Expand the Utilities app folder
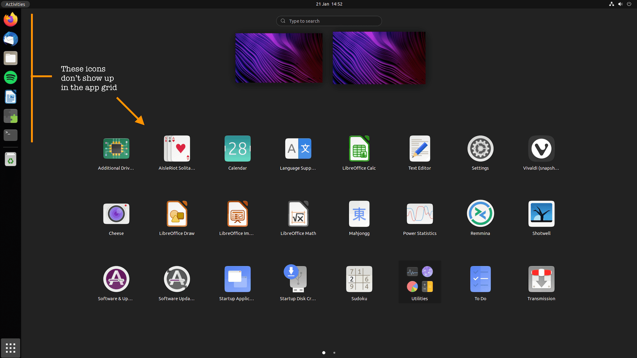The height and width of the screenshot is (358, 637). tap(420, 282)
